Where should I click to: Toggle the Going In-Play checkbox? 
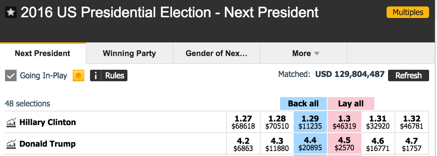pos(11,76)
